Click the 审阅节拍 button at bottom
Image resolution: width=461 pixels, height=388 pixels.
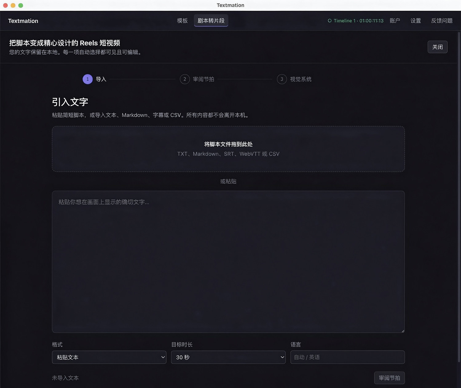pyautogui.click(x=389, y=378)
